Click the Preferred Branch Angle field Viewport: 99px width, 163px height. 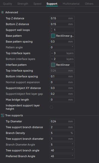tap(62, 156)
